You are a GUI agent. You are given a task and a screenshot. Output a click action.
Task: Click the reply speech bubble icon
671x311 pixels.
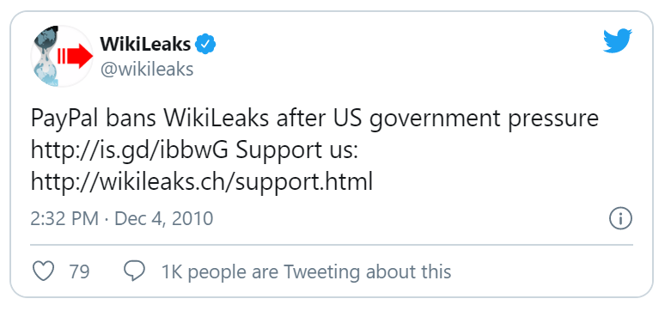tap(134, 271)
